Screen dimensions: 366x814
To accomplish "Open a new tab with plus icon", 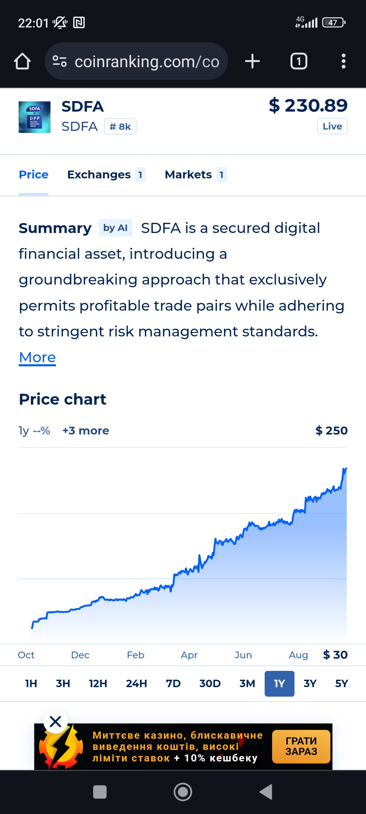I will pyautogui.click(x=252, y=61).
